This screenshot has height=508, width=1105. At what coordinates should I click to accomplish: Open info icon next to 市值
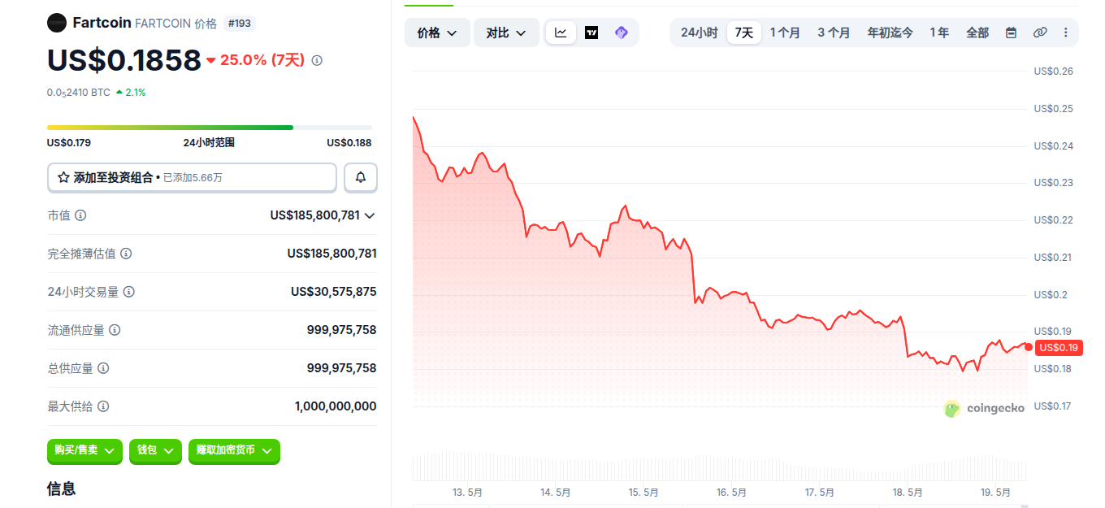click(x=80, y=215)
